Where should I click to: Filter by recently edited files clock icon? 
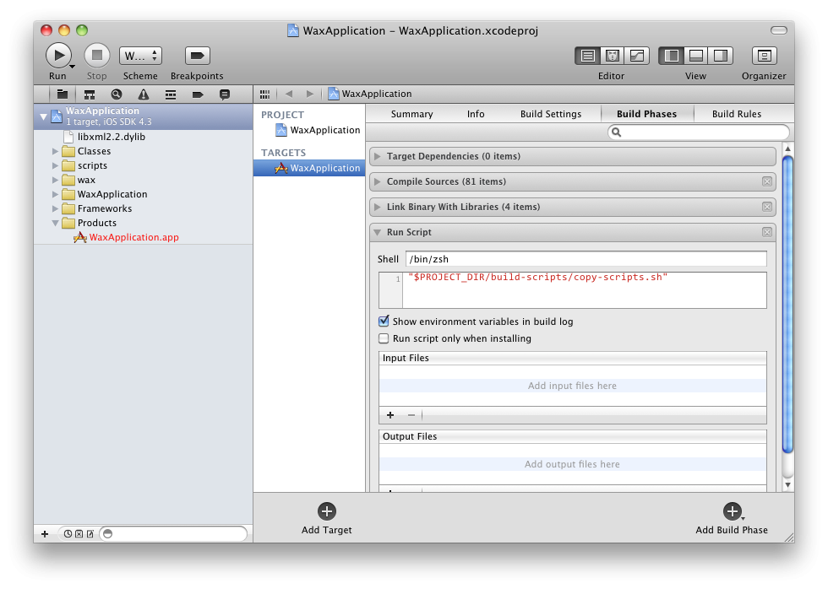tap(68, 533)
